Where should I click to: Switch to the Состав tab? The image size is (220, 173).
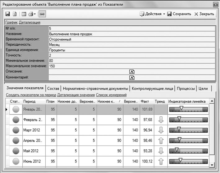53,88
